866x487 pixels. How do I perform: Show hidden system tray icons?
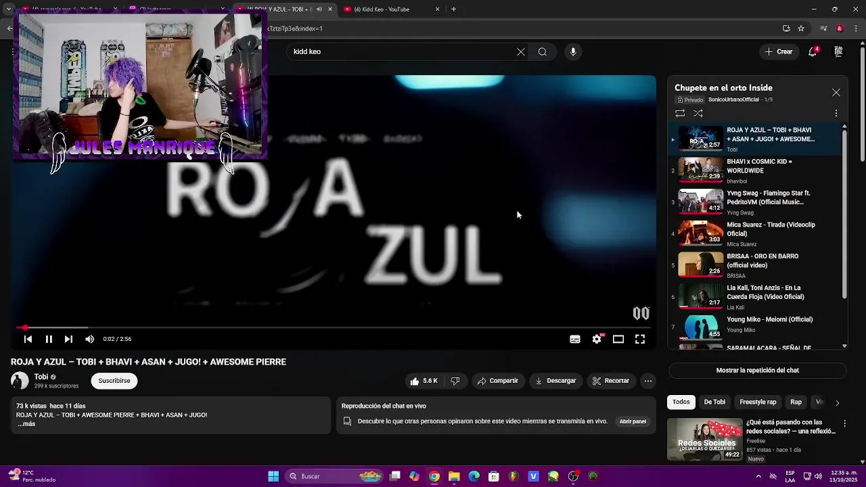pyautogui.click(x=758, y=476)
